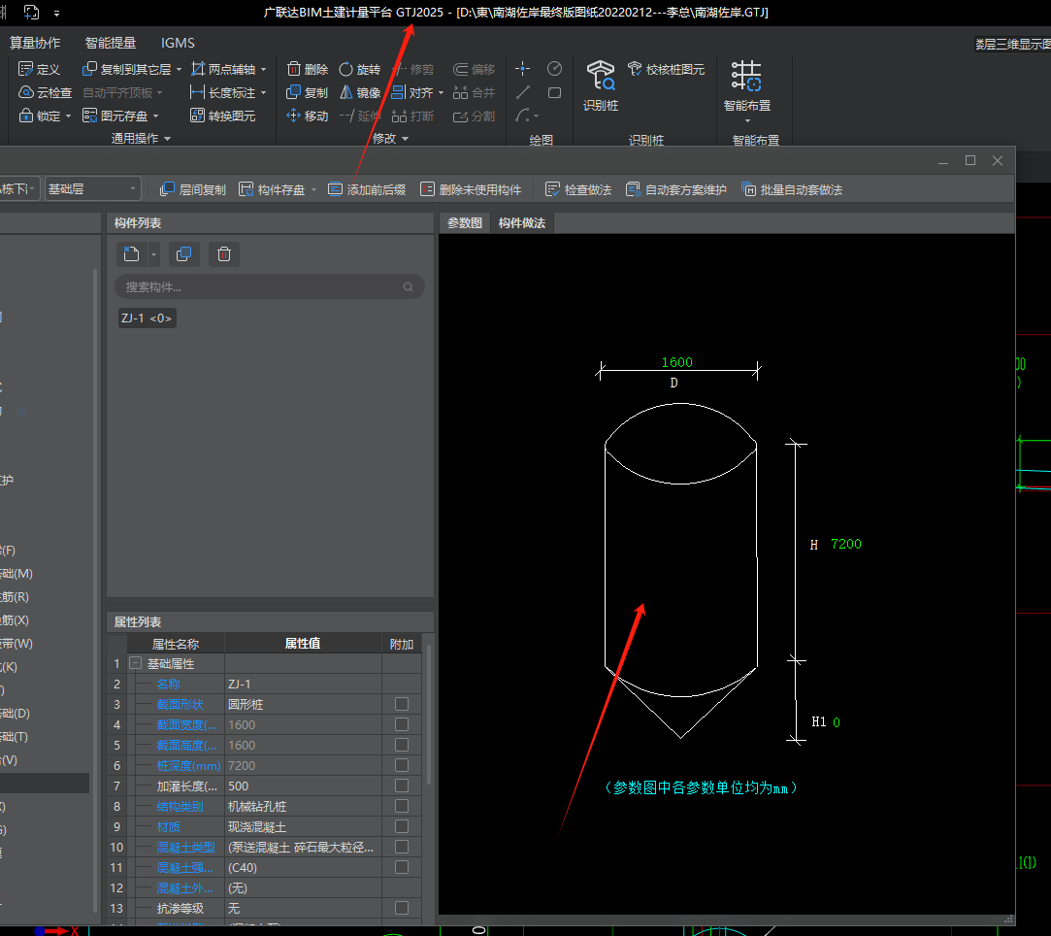Open the 基础层 floor dropdown
Image resolution: width=1051 pixels, height=936 pixels.
tap(92, 189)
